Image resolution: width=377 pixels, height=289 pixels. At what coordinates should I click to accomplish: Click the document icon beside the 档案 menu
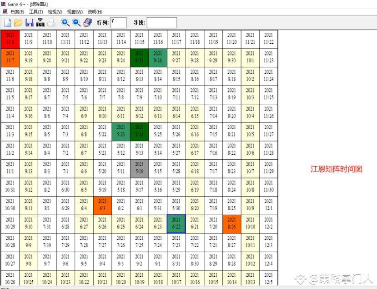(x=5, y=11)
